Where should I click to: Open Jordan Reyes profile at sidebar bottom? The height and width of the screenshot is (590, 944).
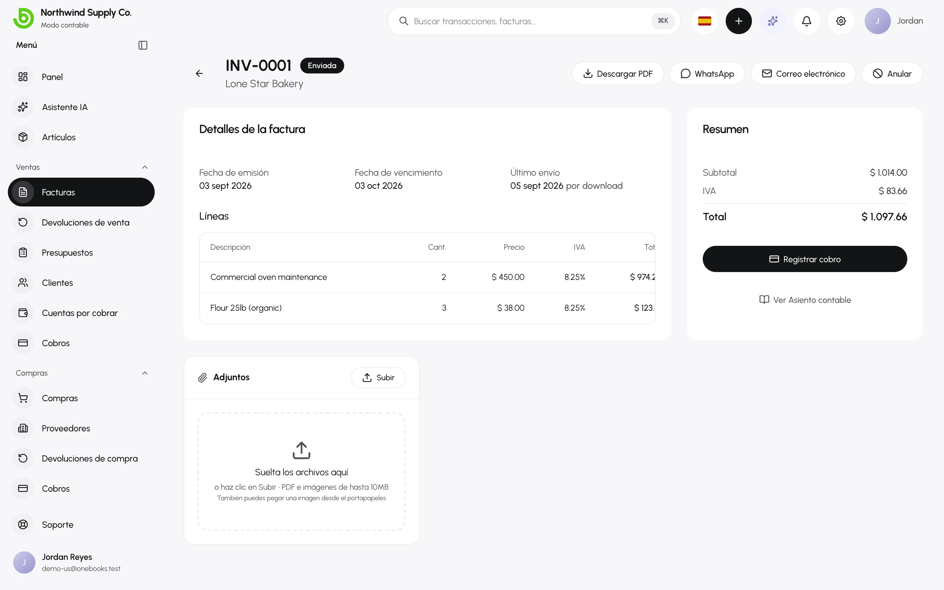pyautogui.click(x=81, y=562)
